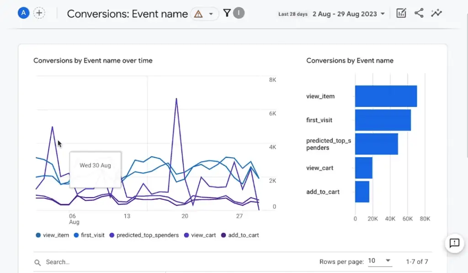Select the Conversions: Event name title
468x273 pixels.
coord(127,14)
